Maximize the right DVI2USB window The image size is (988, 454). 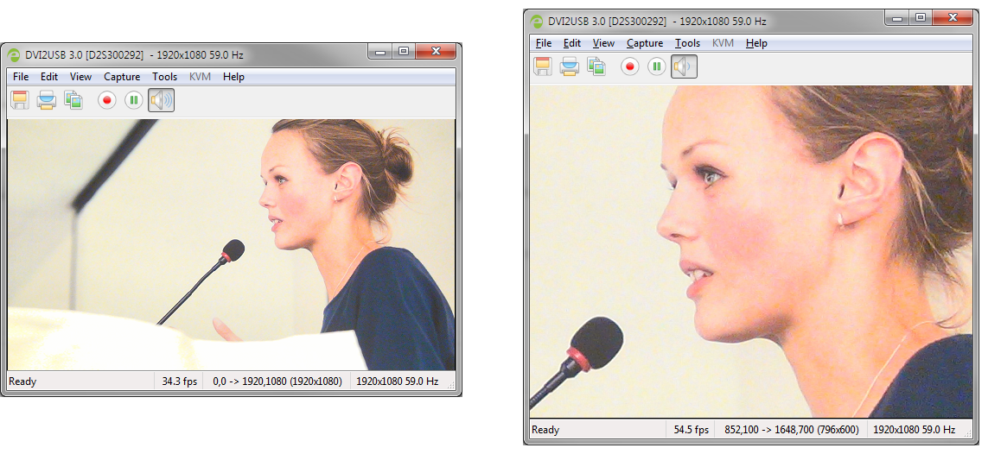coord(920,18)
